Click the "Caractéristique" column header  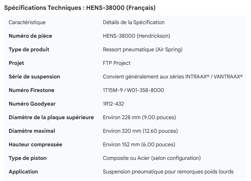tap(27, 22)
